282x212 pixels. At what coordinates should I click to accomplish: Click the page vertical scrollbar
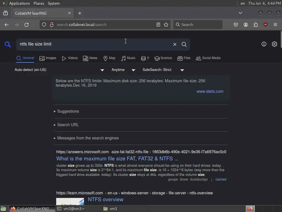281,39
